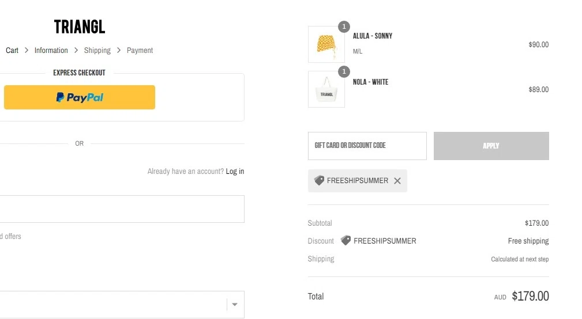Focus the gift card or discount code field
582x319 pixels.
click(x=367, y=146)
